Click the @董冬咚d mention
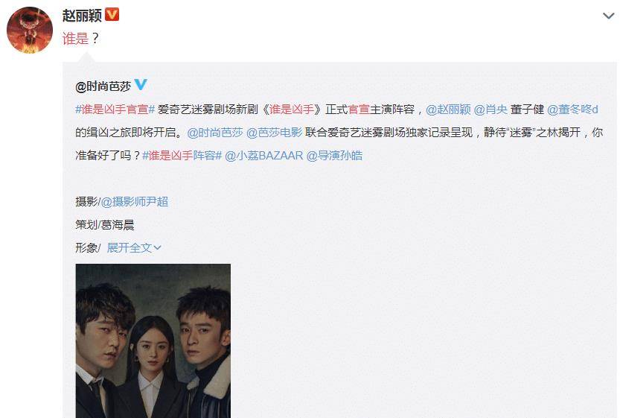Viewport: 620px width, 418px height. (x=572, y=110)
